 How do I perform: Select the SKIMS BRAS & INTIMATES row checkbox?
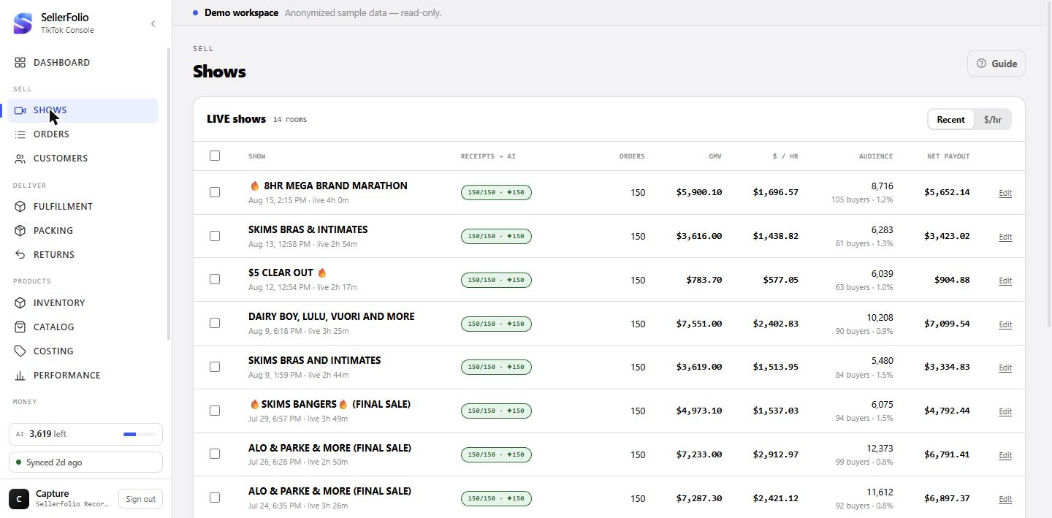point(215,236)
